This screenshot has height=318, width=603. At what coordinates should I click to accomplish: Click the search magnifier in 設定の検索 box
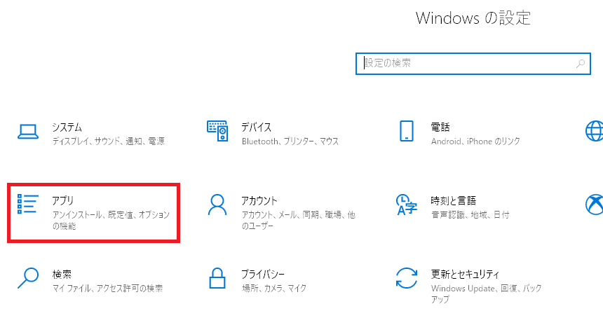click(581, 63)
